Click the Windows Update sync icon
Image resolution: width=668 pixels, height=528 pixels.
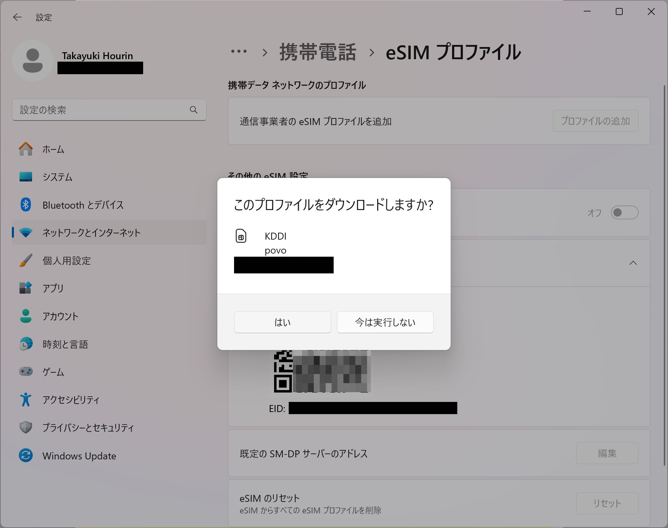(26, 455)
